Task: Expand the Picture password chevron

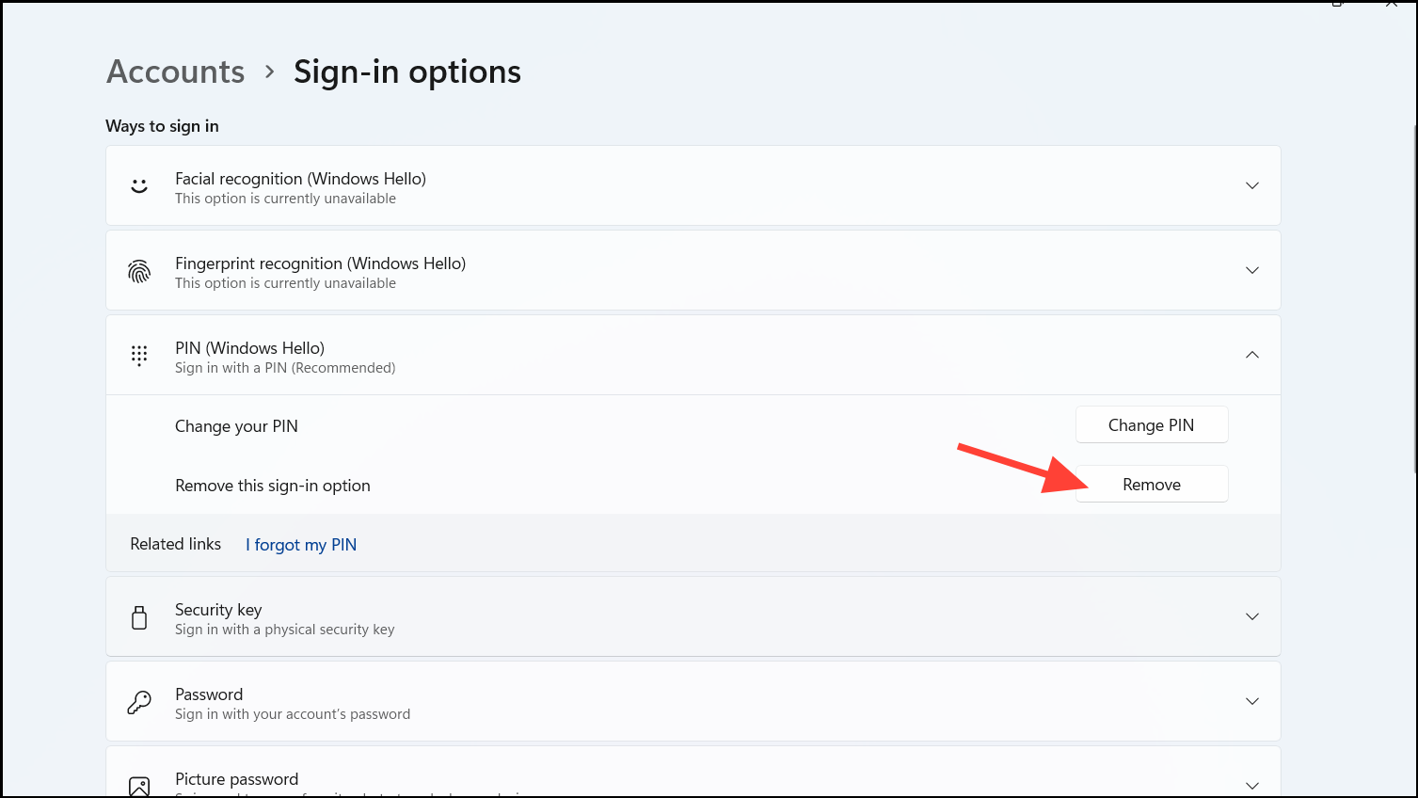Action: click(1252, 786)
